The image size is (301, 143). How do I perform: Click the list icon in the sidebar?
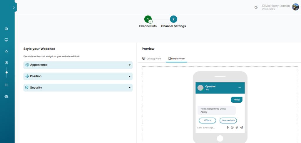[x=6, y=85]
